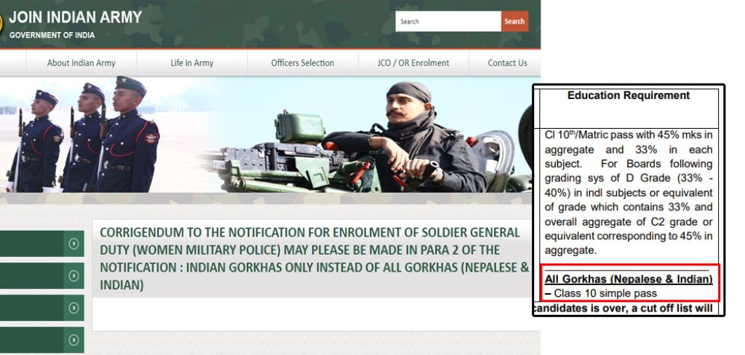
Task: Open the corrigendum notification heading
Action: [314, 259]
